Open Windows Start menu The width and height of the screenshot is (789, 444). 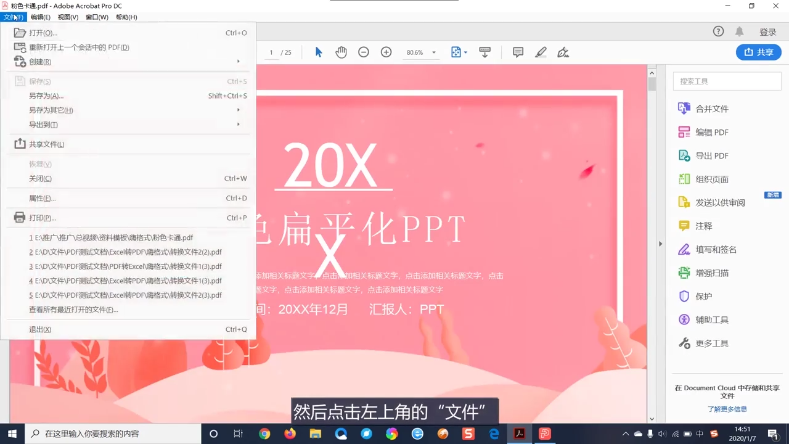point(12,434)
